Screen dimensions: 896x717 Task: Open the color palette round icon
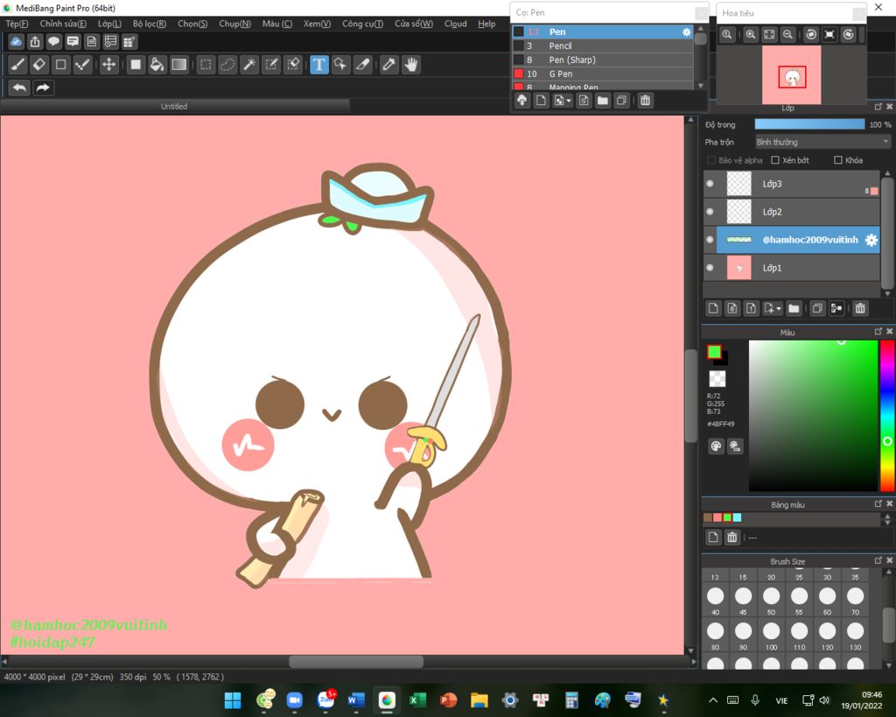(716, 446)
